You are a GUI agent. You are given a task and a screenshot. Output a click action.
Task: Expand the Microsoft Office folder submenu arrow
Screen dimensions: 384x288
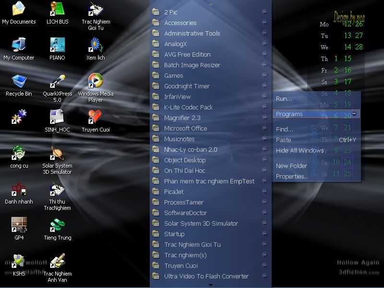pos(264,129)
